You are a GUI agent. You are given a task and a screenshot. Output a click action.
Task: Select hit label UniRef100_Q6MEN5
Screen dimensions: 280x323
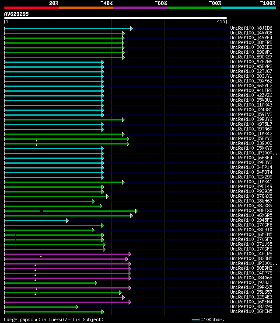[x=251, y=312]
